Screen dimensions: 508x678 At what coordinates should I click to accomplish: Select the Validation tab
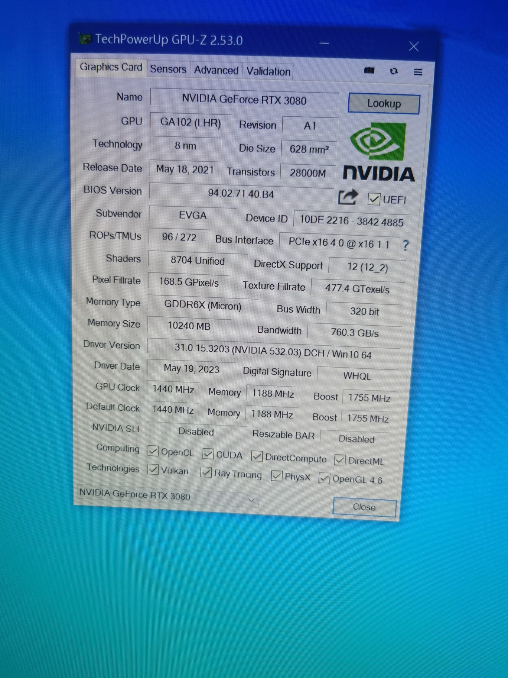(268, 71)
